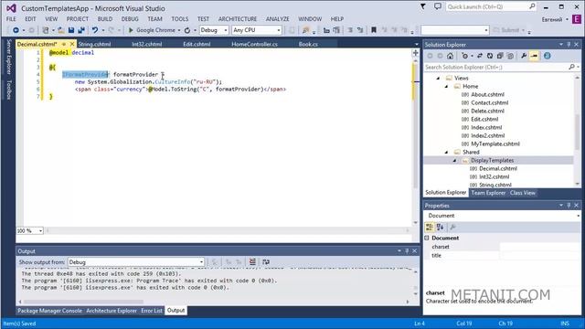Collapse the Views folder in Solution Explorer

click(439, 78)
